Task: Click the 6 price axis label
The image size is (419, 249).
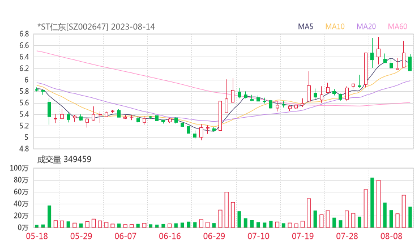Action: (x=27, y=80)
